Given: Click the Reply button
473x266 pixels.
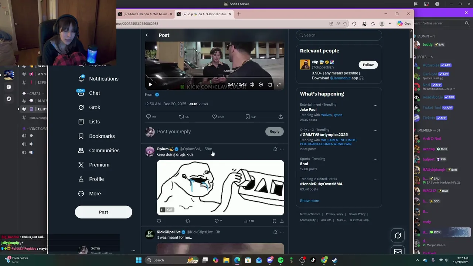Looking at the screenshot, I should pyautogui.click(x=275, y=132).
